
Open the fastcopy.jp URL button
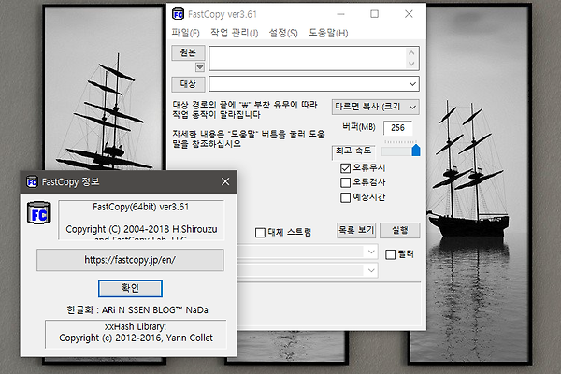point(130,260)
